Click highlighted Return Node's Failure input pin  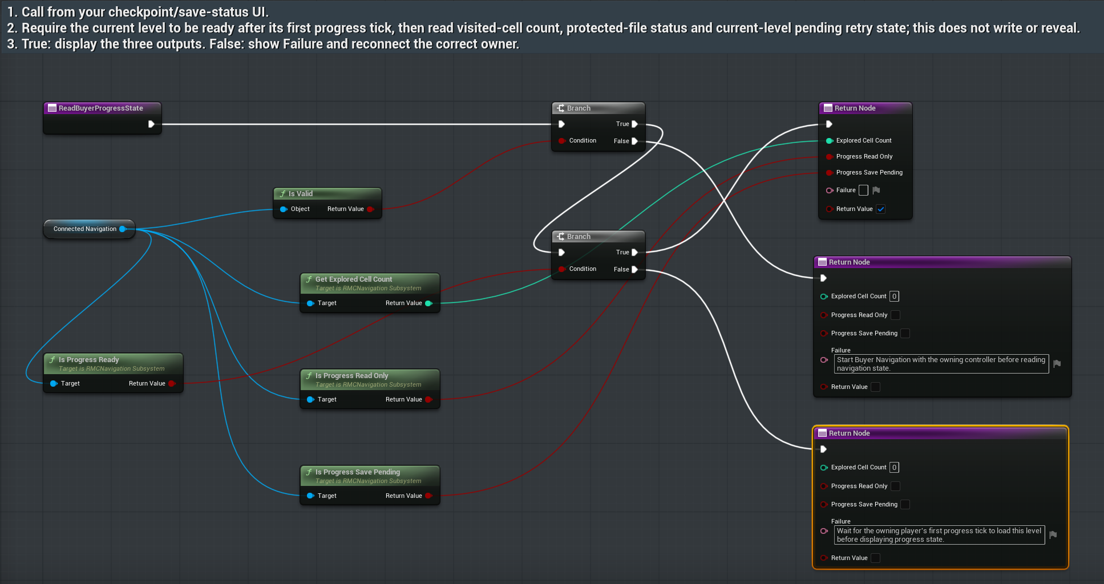tap(824, 531)
